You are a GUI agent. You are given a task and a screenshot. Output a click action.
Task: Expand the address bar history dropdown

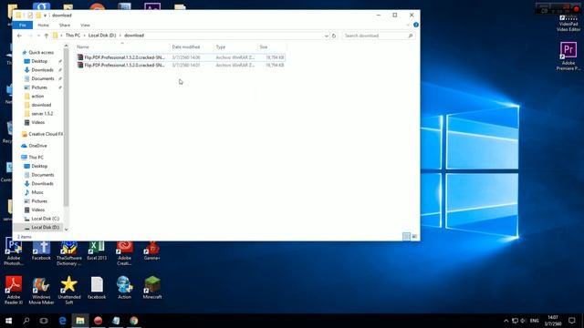[x=327, y=36]
